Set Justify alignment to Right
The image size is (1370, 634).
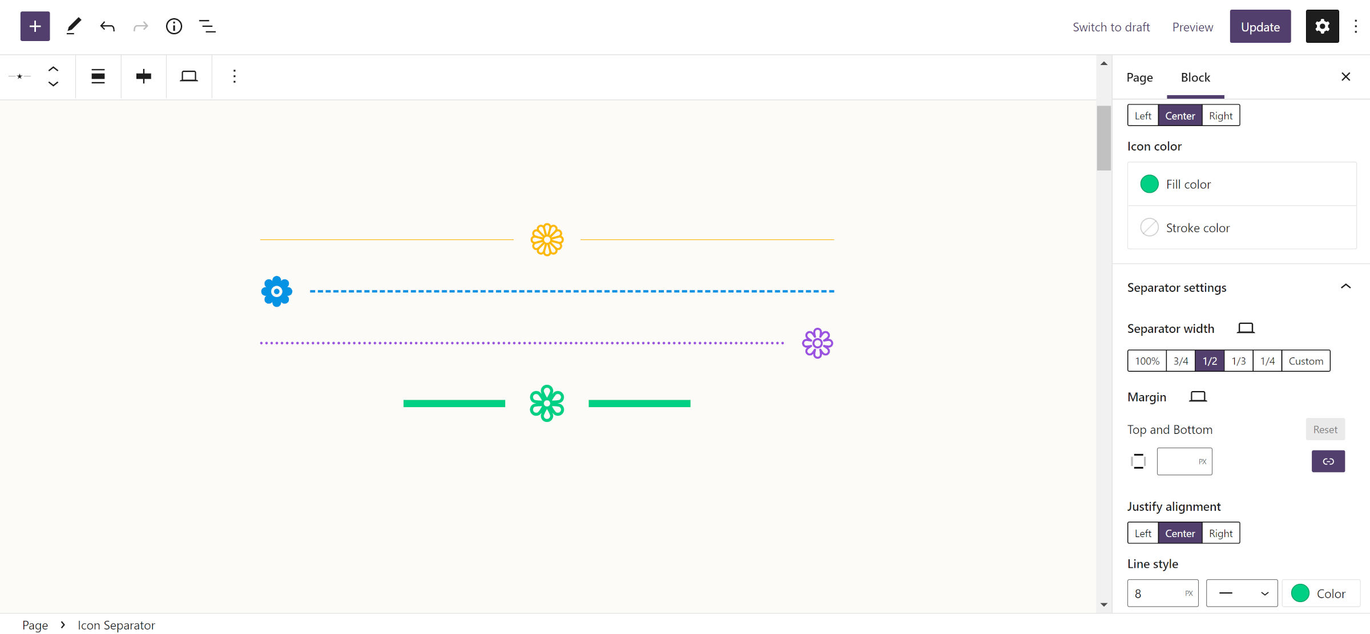coord(1221,533)
